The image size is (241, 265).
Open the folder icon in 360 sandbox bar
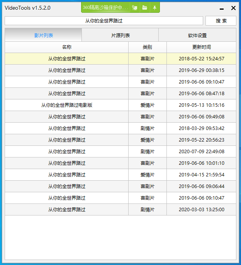pyautogui.click(x=144, y=8)
